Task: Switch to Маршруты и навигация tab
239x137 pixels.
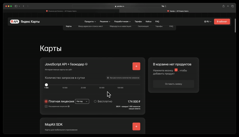Action: click(x=120, y=26)
